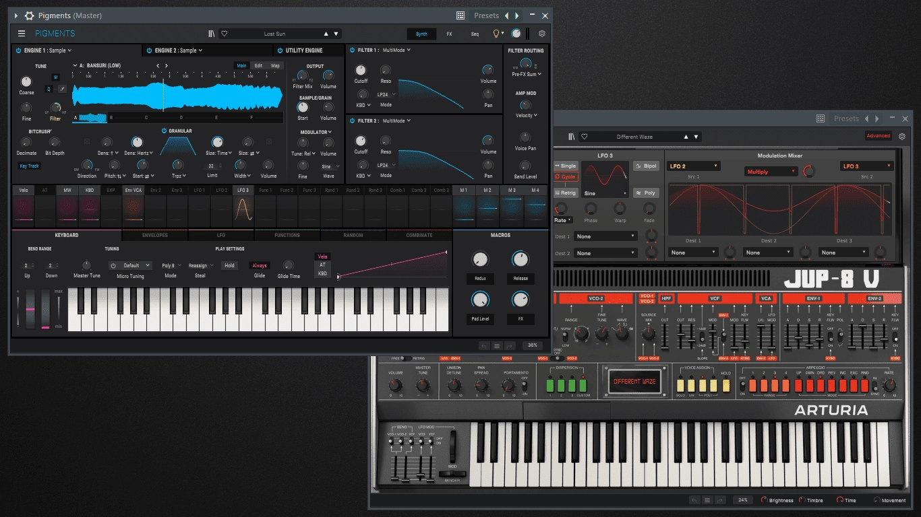This screenshot has width=921, height=517.
Task: Click sample slot A thumbnail below waveform
Action: (x=90, y=118)
